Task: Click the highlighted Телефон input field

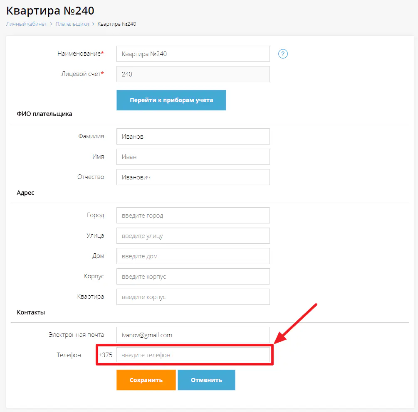Action: point(195,355)
